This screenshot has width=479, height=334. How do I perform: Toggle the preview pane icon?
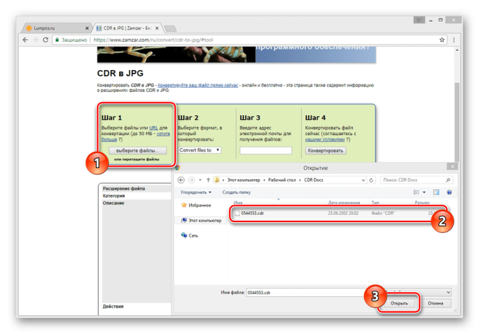coord(436,192)
